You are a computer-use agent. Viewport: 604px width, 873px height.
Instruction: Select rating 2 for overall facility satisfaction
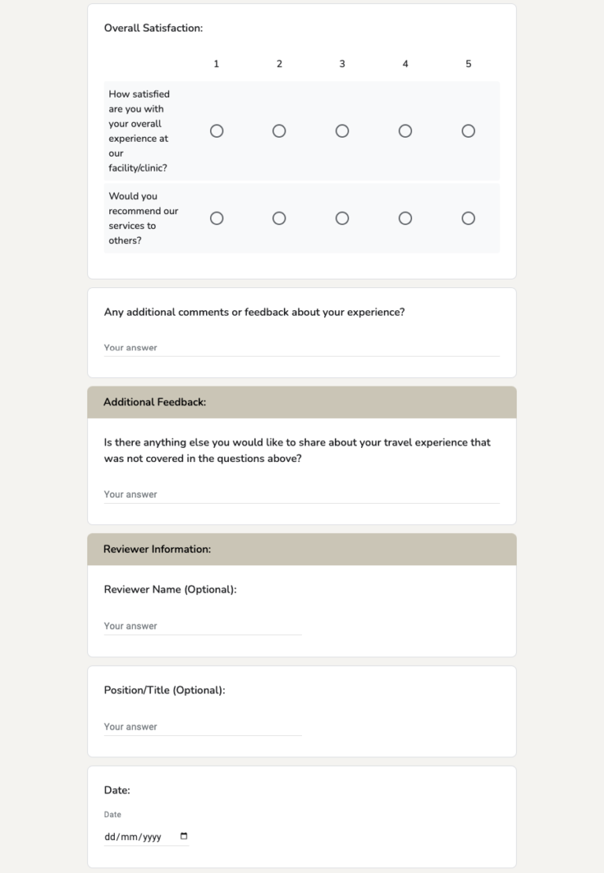(x=279, y=131)
